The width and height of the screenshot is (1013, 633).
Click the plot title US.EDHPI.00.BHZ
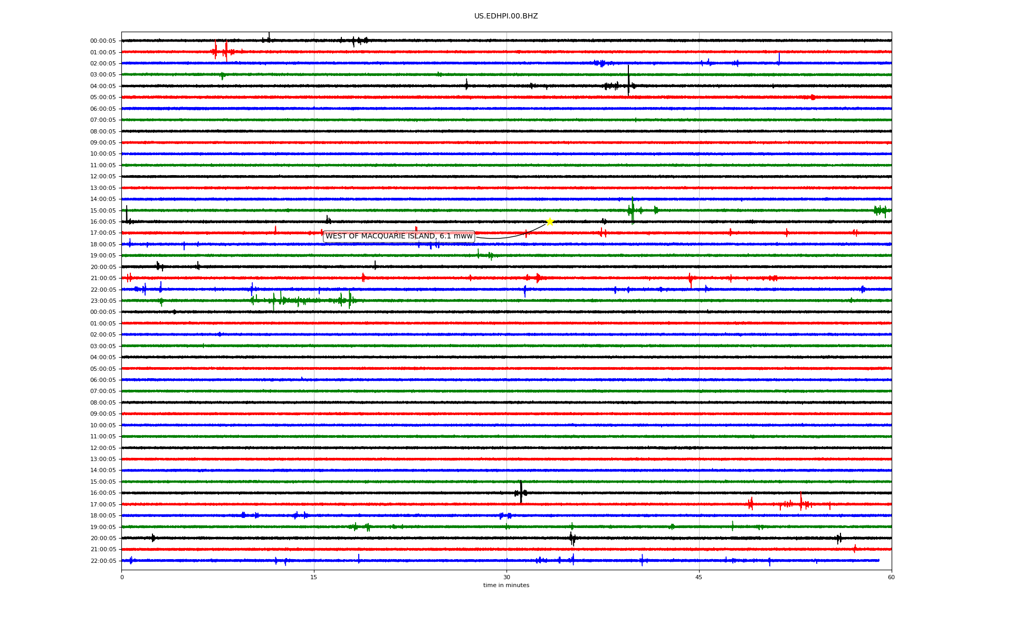pyautogui.click(x=506, y=16)
